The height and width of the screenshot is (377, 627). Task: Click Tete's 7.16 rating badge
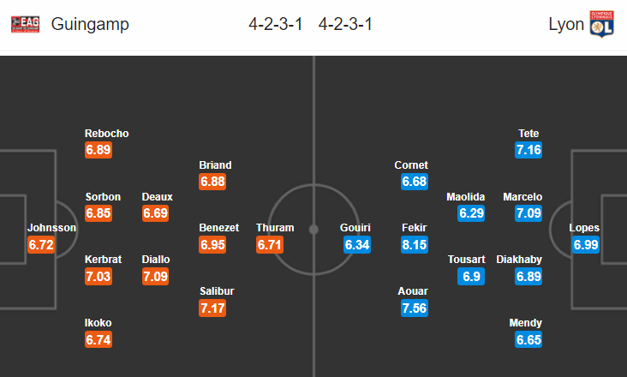(x=528, y=150)
